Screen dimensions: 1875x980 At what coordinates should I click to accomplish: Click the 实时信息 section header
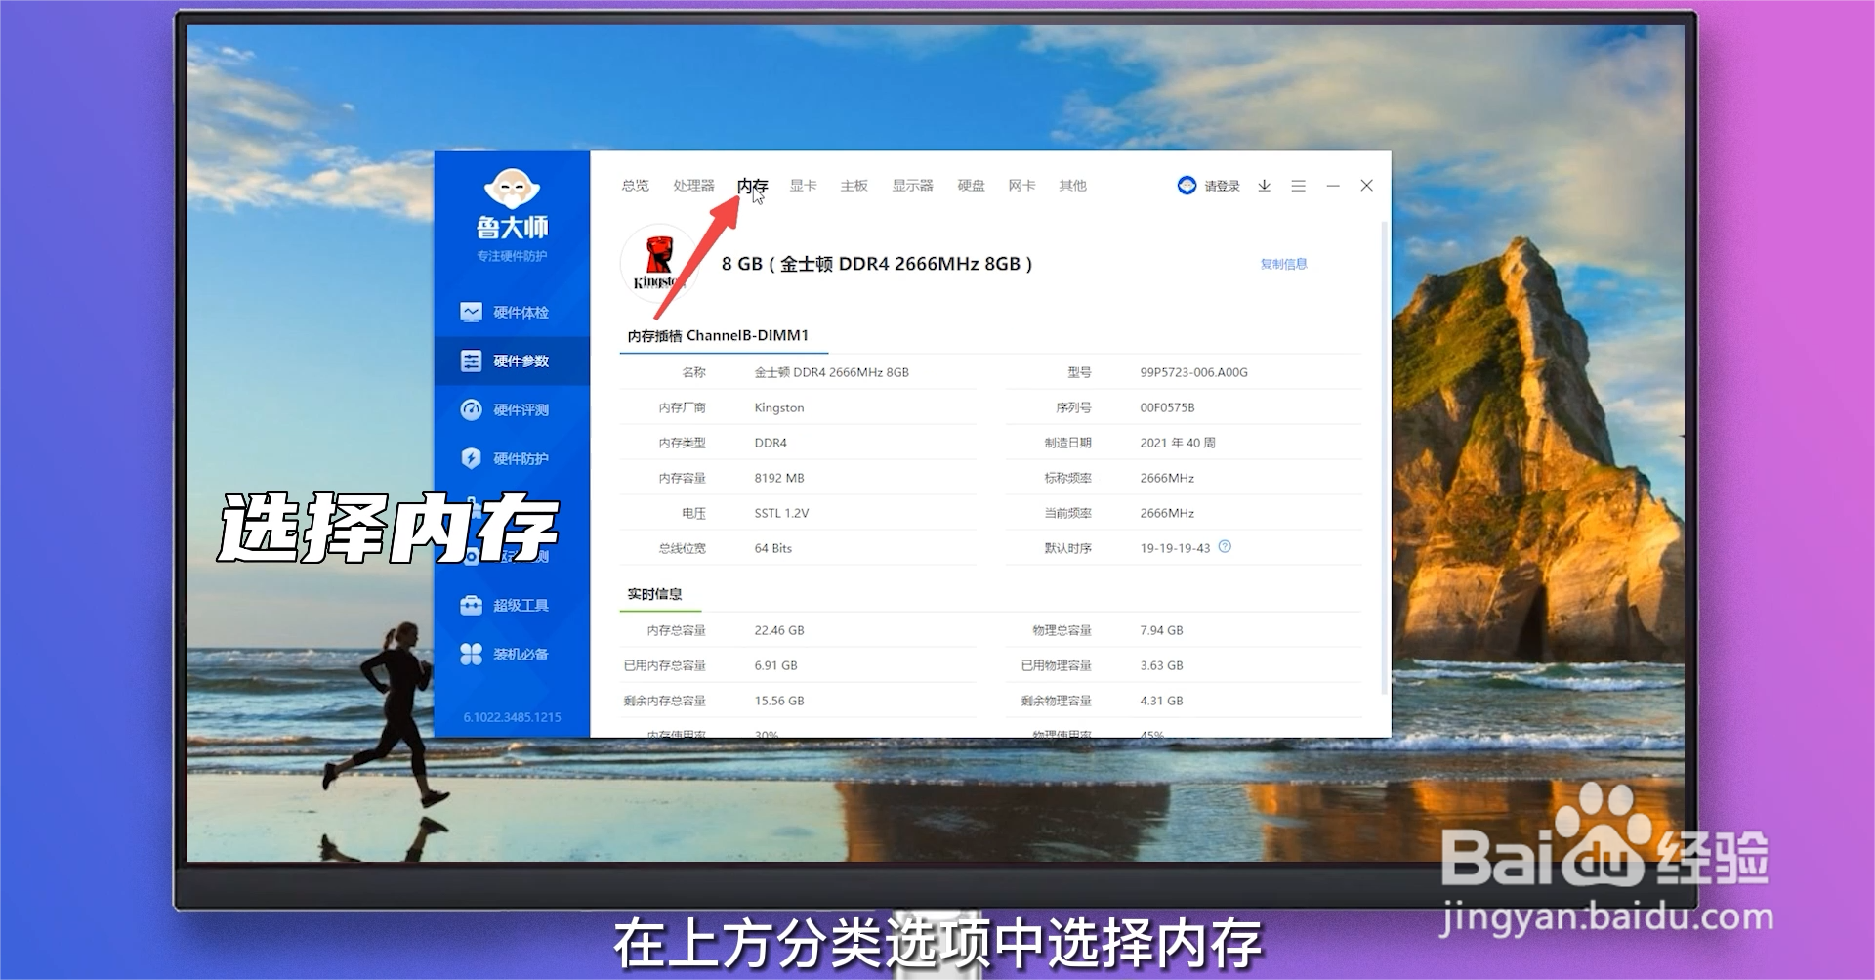click(654, 594)
